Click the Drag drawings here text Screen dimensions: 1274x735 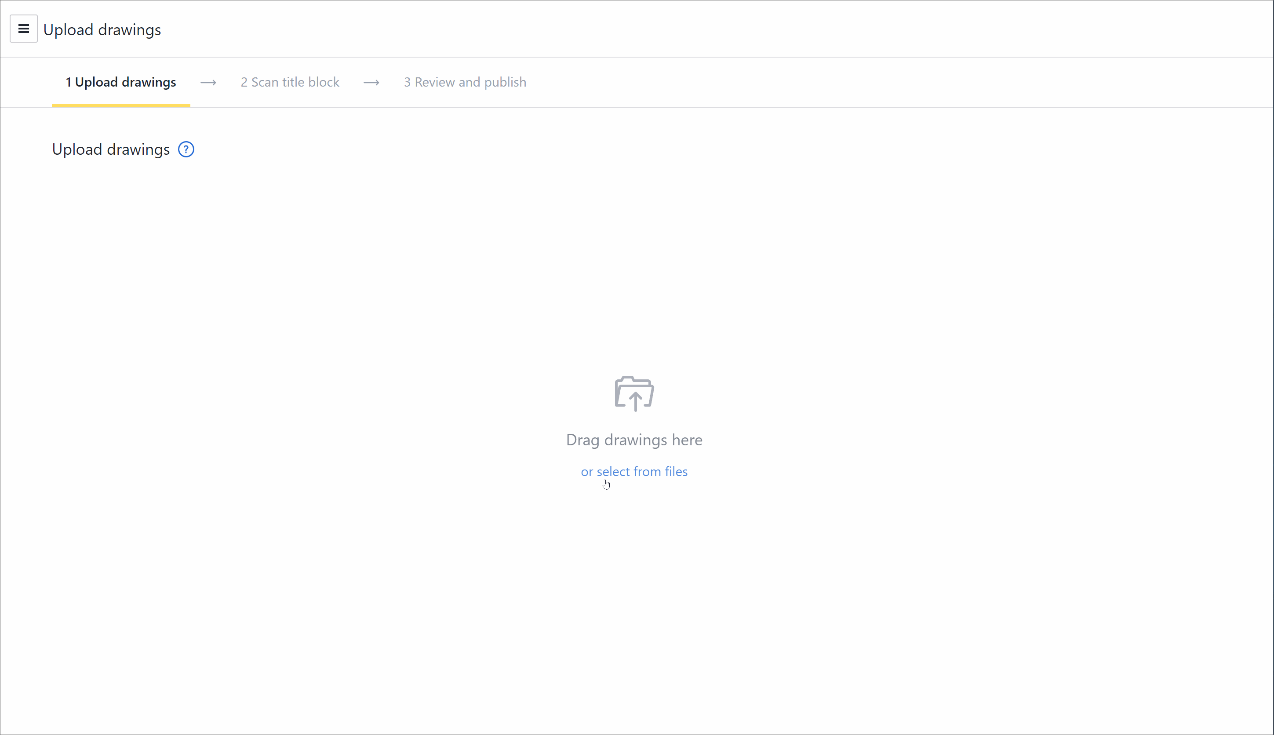(634, 440)
